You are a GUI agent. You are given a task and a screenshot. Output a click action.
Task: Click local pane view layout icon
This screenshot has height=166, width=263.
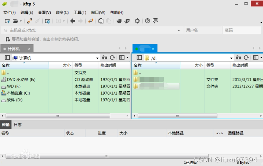tap(122, 58)
